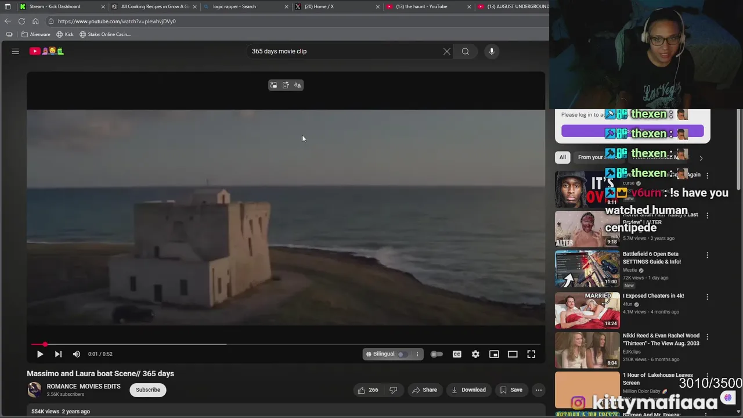Open Kailey's Last Review ALTER thumbnail
Image resolution: width=743 pixels, height=418 pixels.
[x=587, y=229]
